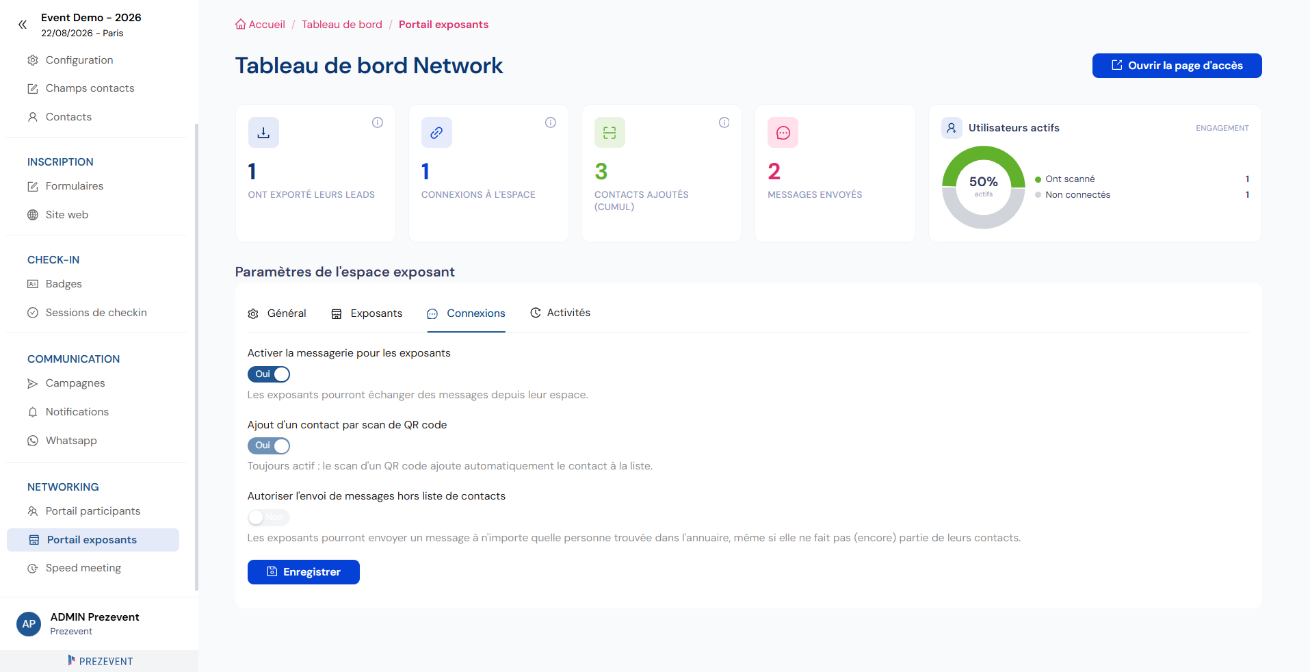Screen dimensions: 1310x672
Task: Enable messages hors liste de contacts toggle
Action: click(x=269, y=517)
